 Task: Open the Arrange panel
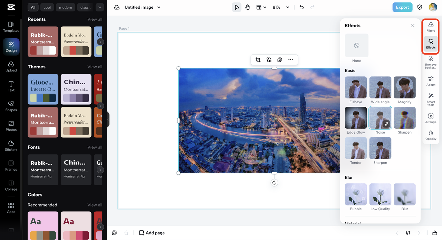coord(431,118)
